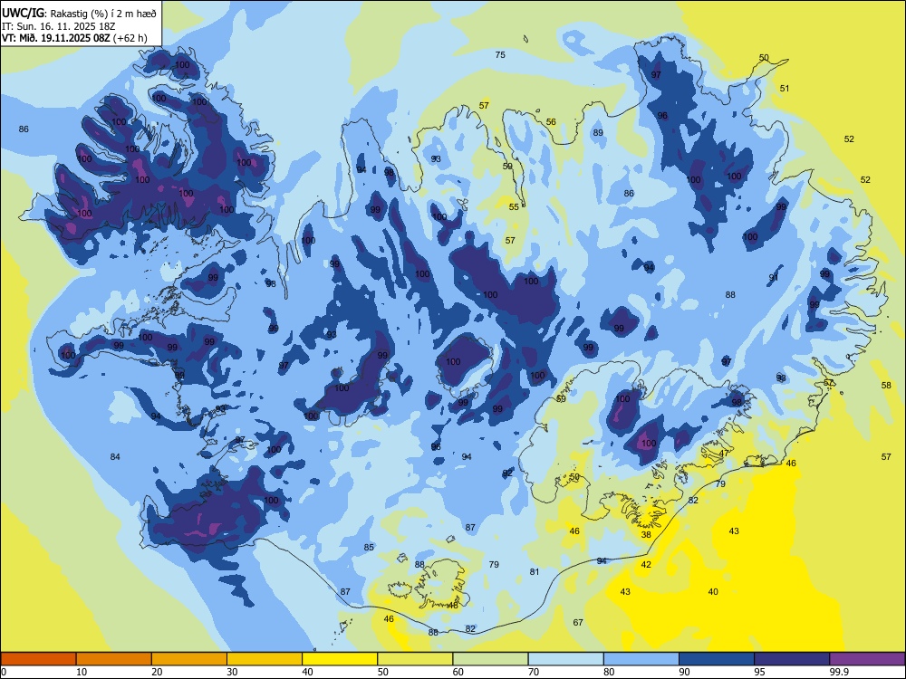Click the 'VT: Mið. 19.11.2025 08Z (+62 h)' line
Image resolution: width=906 pixels, height=679 pixels.
coord(74,38)
